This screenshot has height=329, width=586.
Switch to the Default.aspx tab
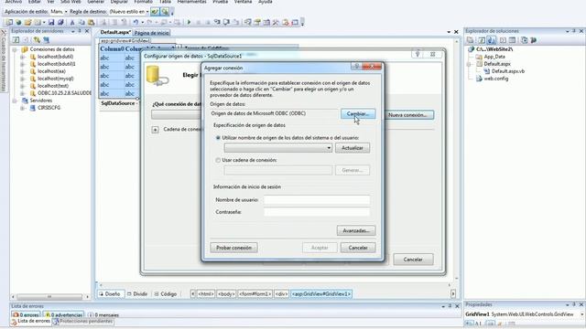pos(115,33)
